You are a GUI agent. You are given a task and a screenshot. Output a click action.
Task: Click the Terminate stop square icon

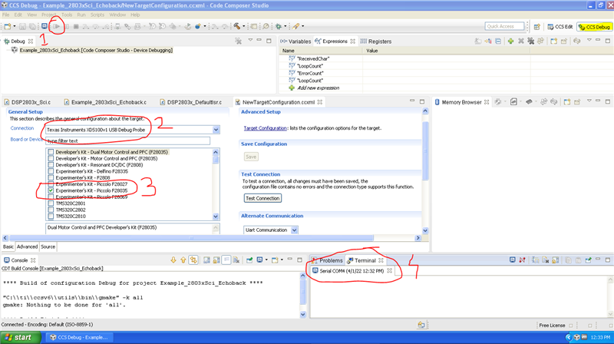point(76,27)
